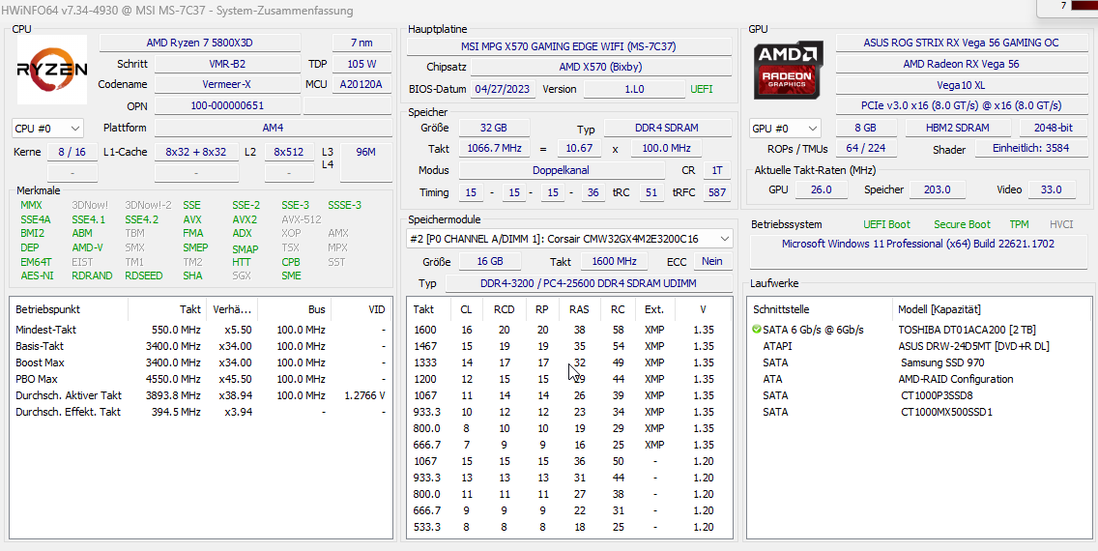This screenshot has height=551, width=1098.
Task: Click the 533.3 MHz timing row
Action: pos(569,527)
